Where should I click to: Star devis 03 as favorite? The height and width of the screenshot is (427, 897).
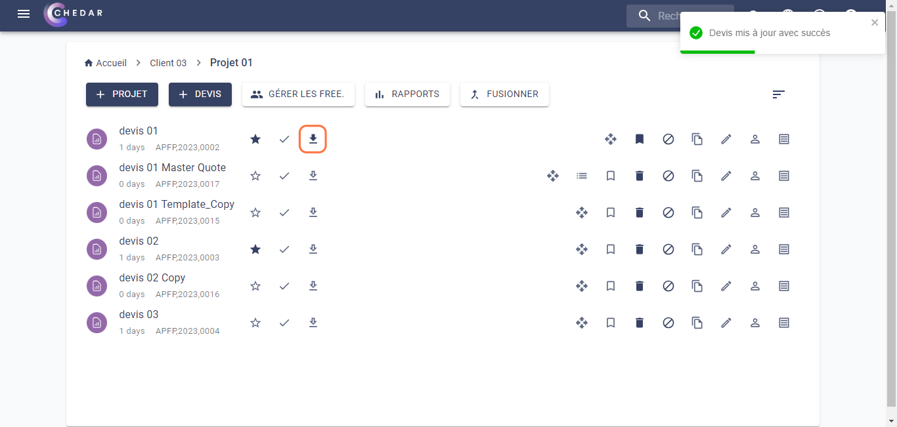pos(255,323)
